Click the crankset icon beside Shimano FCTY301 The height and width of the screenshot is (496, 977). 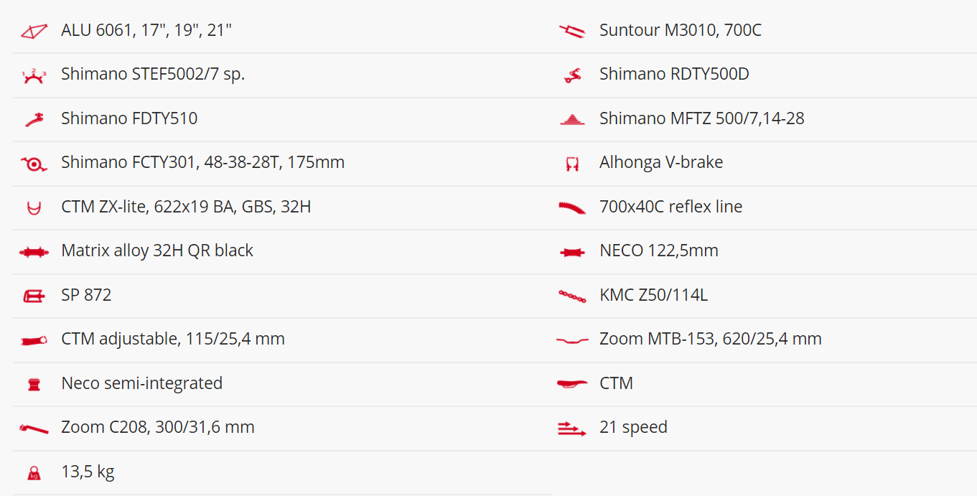(x=34, y=164)
